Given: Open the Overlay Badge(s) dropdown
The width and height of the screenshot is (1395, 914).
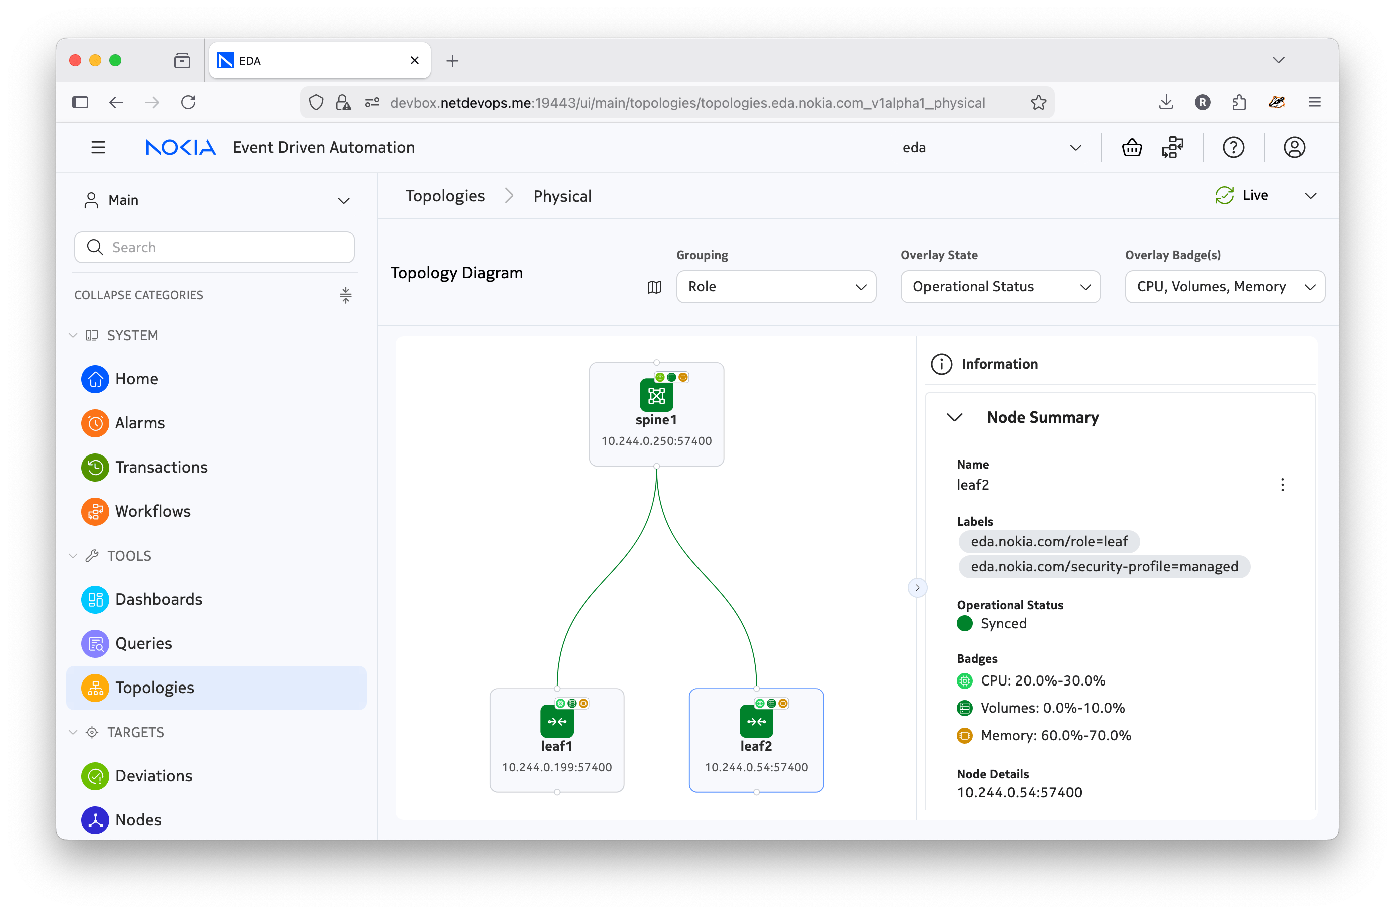Looking at the screenshot, I should (x=1225, y=287).
